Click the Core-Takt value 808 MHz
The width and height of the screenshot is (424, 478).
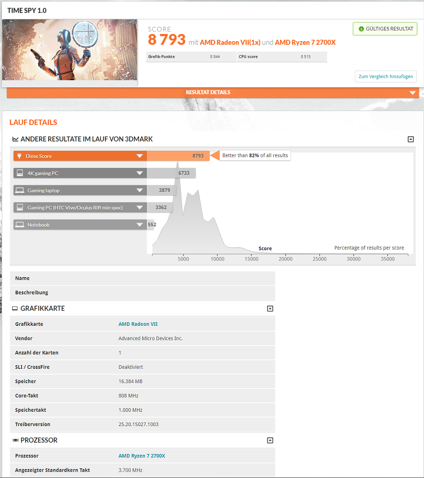tap(128, 396)
